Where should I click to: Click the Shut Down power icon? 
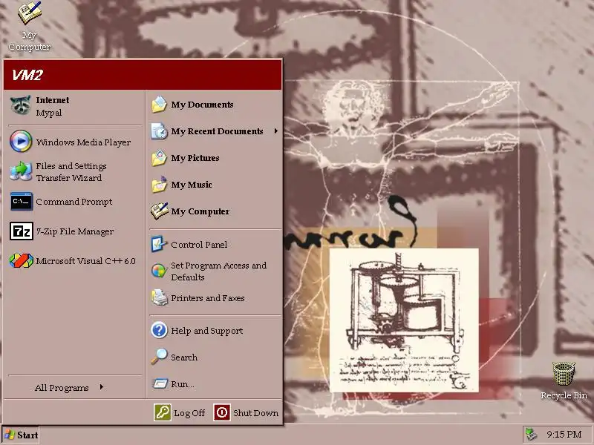click(221, 412)
